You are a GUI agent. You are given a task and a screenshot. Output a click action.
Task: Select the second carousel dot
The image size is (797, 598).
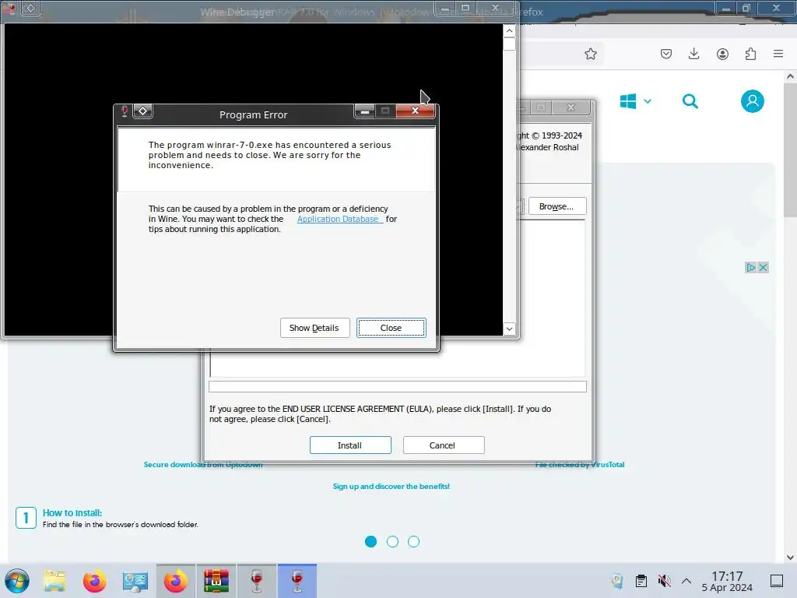[392, 542]
